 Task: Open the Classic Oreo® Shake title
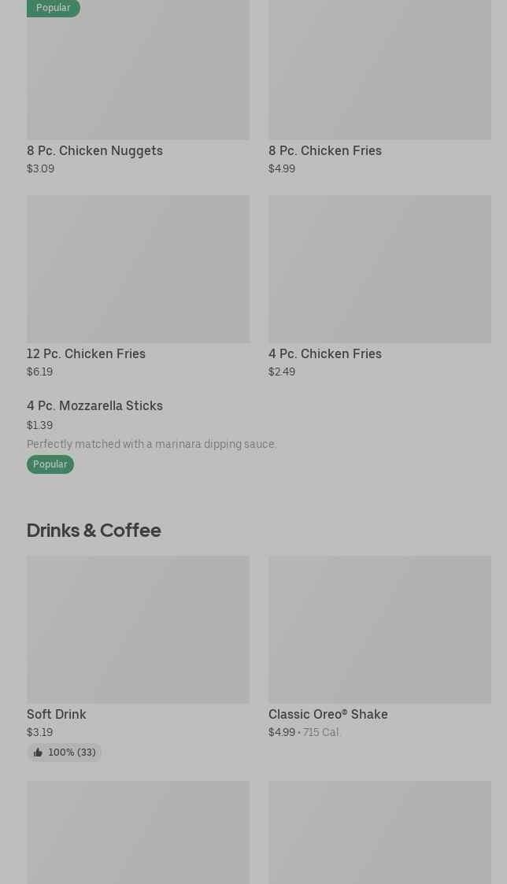328,714
